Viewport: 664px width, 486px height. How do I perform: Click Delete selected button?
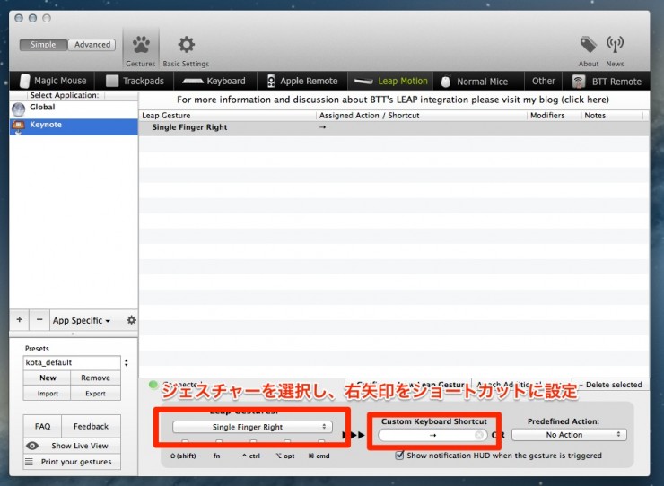click(610, 385)
